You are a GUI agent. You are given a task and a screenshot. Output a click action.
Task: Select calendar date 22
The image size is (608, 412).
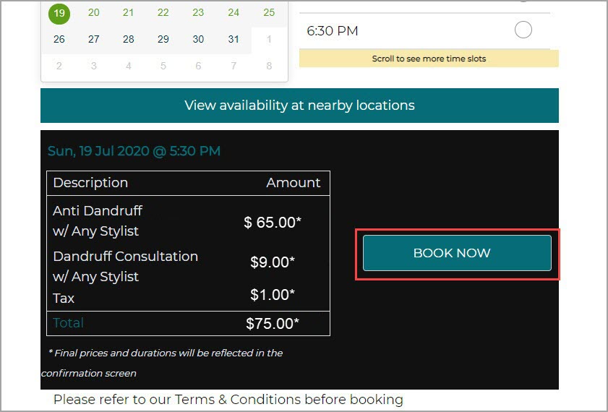pos(163,12)
